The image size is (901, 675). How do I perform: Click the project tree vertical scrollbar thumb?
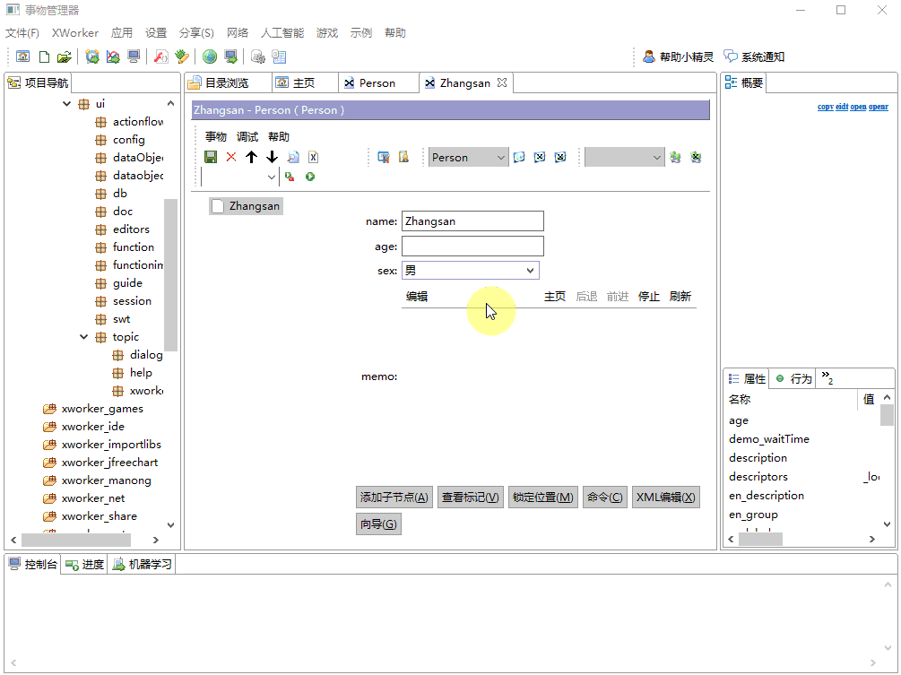tap(170, 274)
